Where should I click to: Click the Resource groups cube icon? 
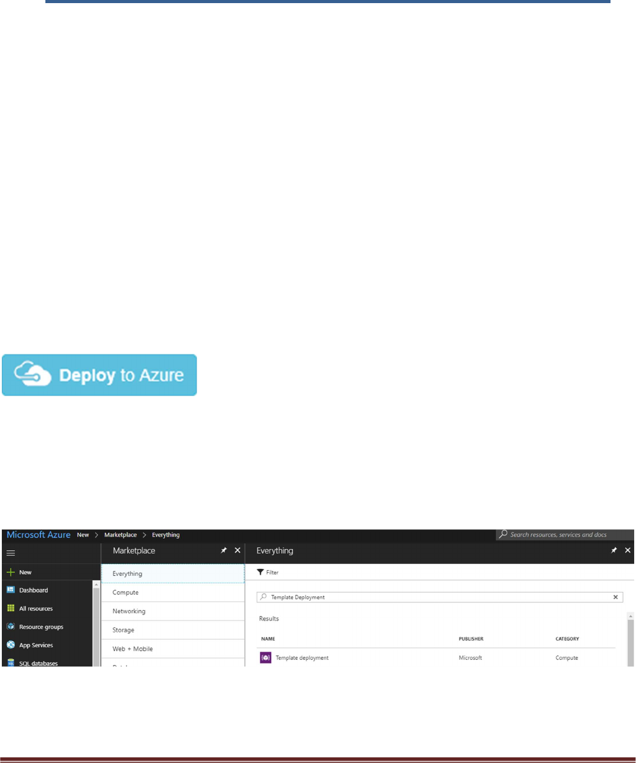tap(11, 627)
